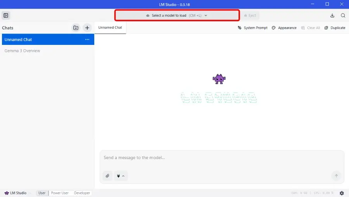Start a new chat with plus icon
This screenshot has height=197, width=349.
(x=87, y=28)
